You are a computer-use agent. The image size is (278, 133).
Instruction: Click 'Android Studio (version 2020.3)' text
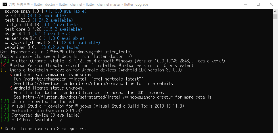[47, 111]
